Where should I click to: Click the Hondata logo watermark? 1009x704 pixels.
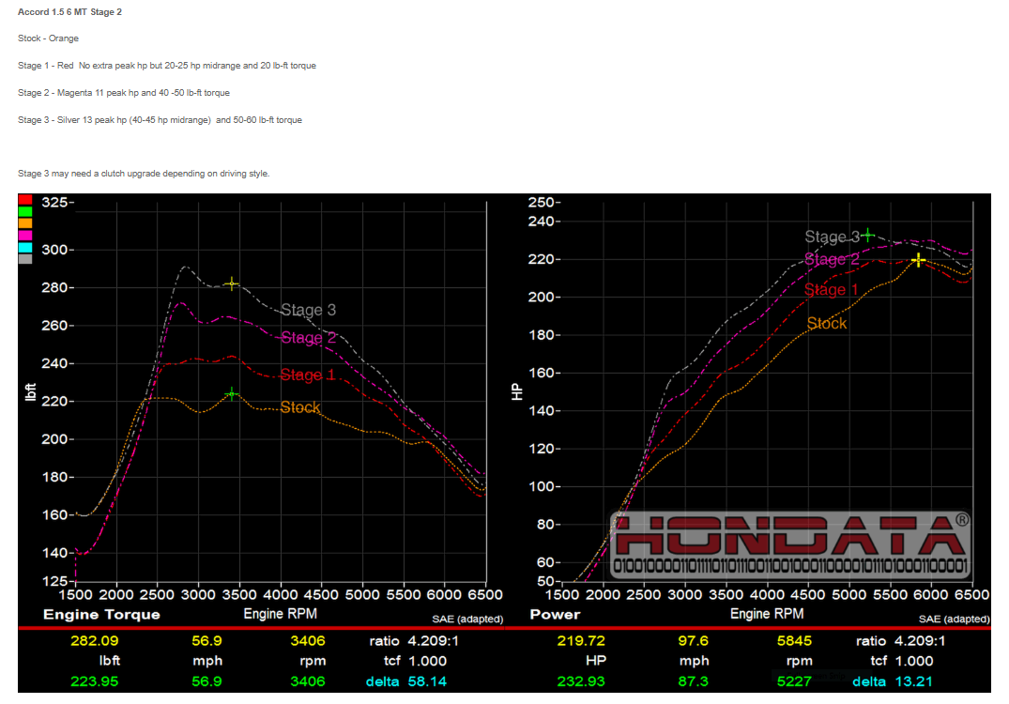(790, 545)
